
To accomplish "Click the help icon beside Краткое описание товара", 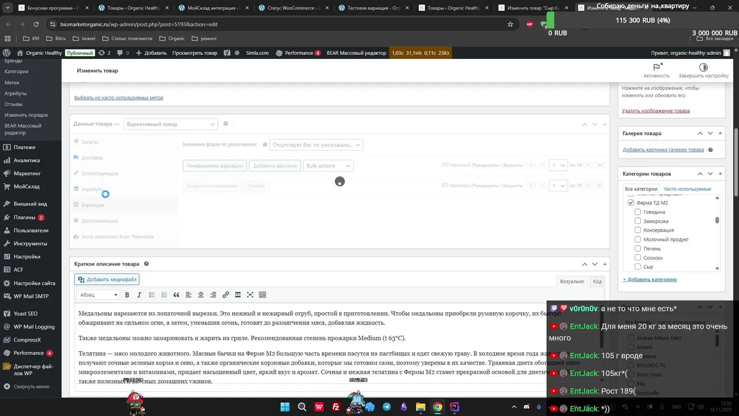I will click(x=146, y=264).
